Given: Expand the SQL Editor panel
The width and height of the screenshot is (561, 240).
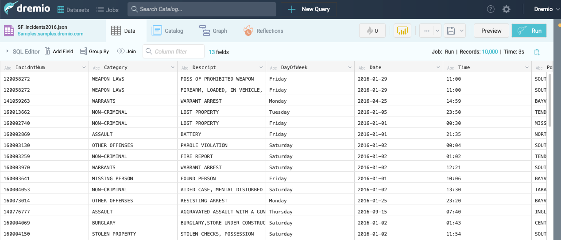Looking at the screenshot, I should click(x=23, y=51).
